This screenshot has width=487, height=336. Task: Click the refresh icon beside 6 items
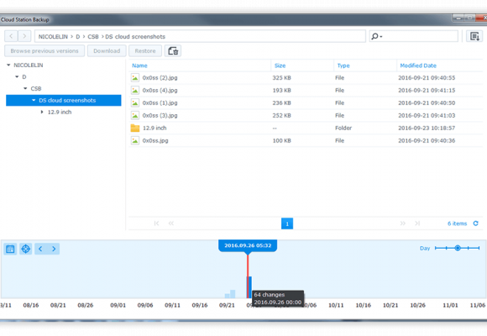(x=475, y=223)
